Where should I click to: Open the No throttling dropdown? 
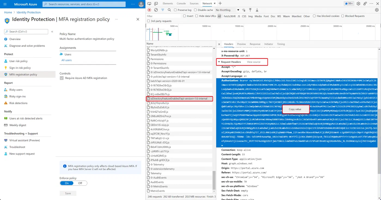coord(227,10)
